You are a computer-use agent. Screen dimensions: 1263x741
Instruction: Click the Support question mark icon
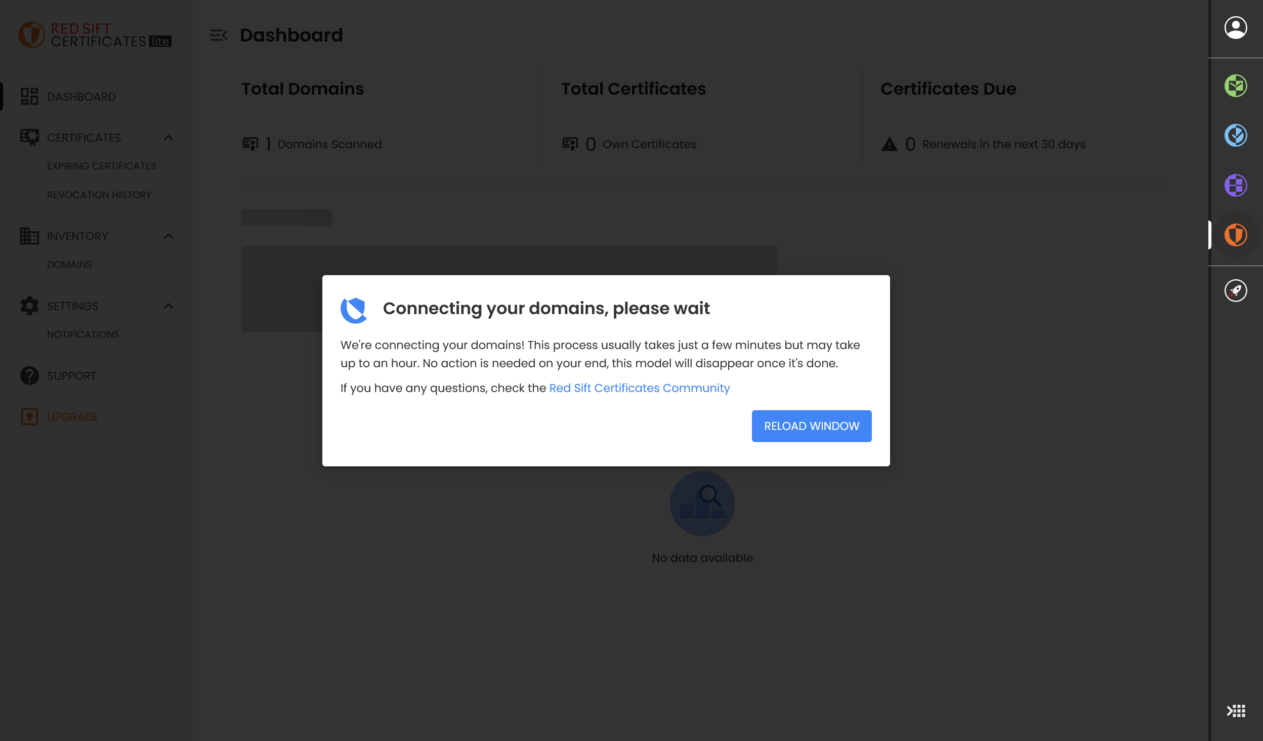click(29, 376)
